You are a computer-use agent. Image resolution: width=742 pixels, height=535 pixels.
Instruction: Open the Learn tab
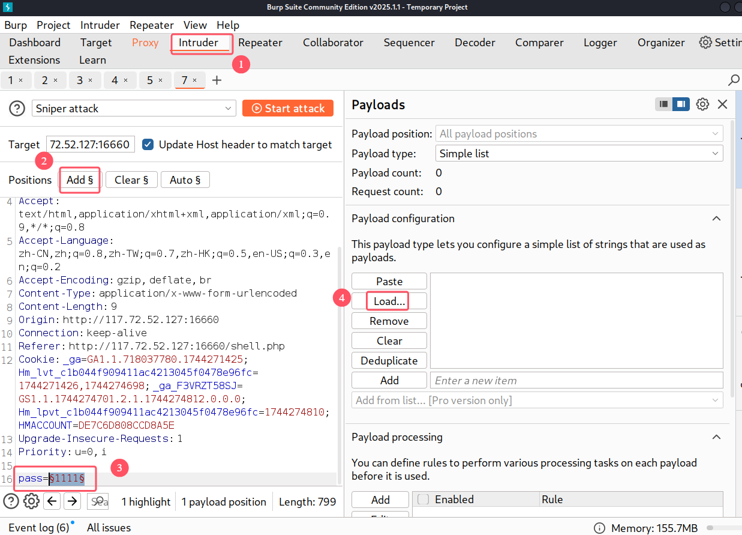click(x=92, y=60)
